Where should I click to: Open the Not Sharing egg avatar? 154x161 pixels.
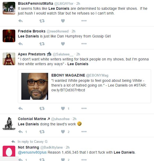(x=9, y=151)
